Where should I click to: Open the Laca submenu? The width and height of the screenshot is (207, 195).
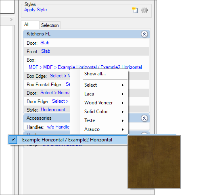coord(99,94)
